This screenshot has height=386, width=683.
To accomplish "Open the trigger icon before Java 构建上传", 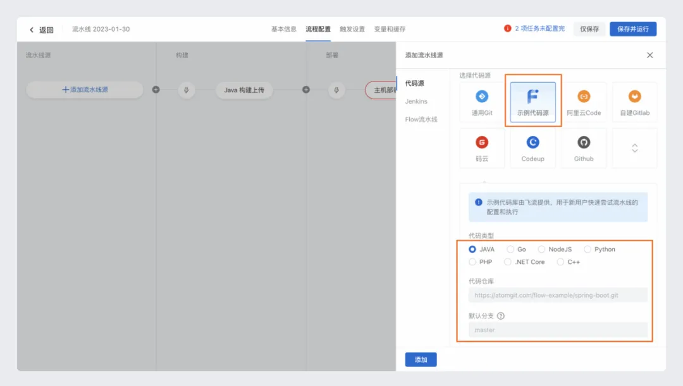I will [x=187, y=90].
